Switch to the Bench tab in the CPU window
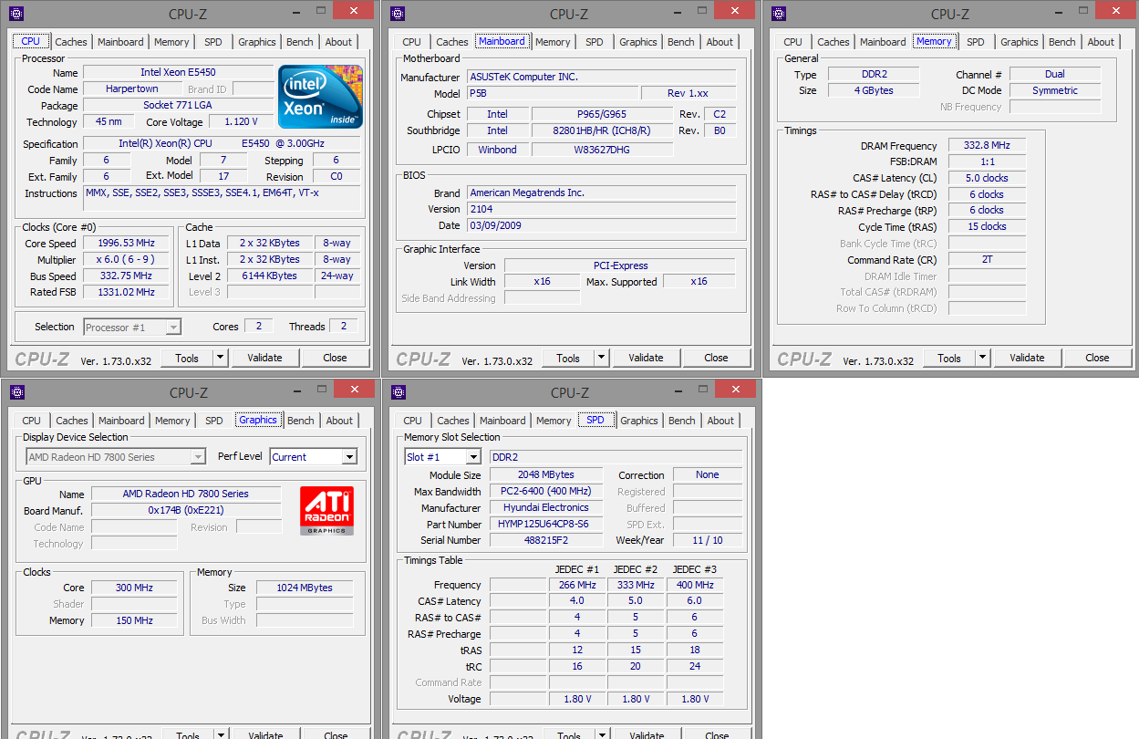The image size is (1139, 739). 300,42
